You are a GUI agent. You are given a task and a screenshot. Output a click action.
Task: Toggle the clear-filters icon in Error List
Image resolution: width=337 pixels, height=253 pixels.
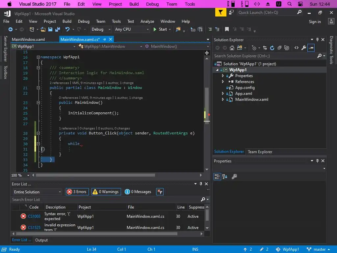160,192
